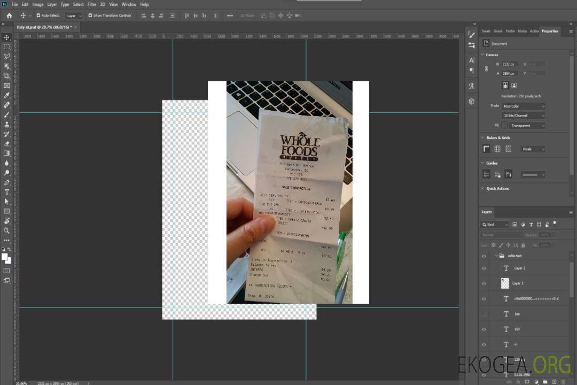Open the RGB Color mode dropdown

pyautogui.click(x=523, y=106)
